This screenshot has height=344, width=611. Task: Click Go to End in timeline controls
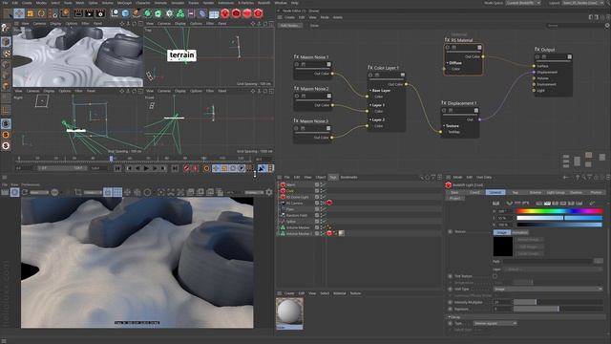[176, 168]
